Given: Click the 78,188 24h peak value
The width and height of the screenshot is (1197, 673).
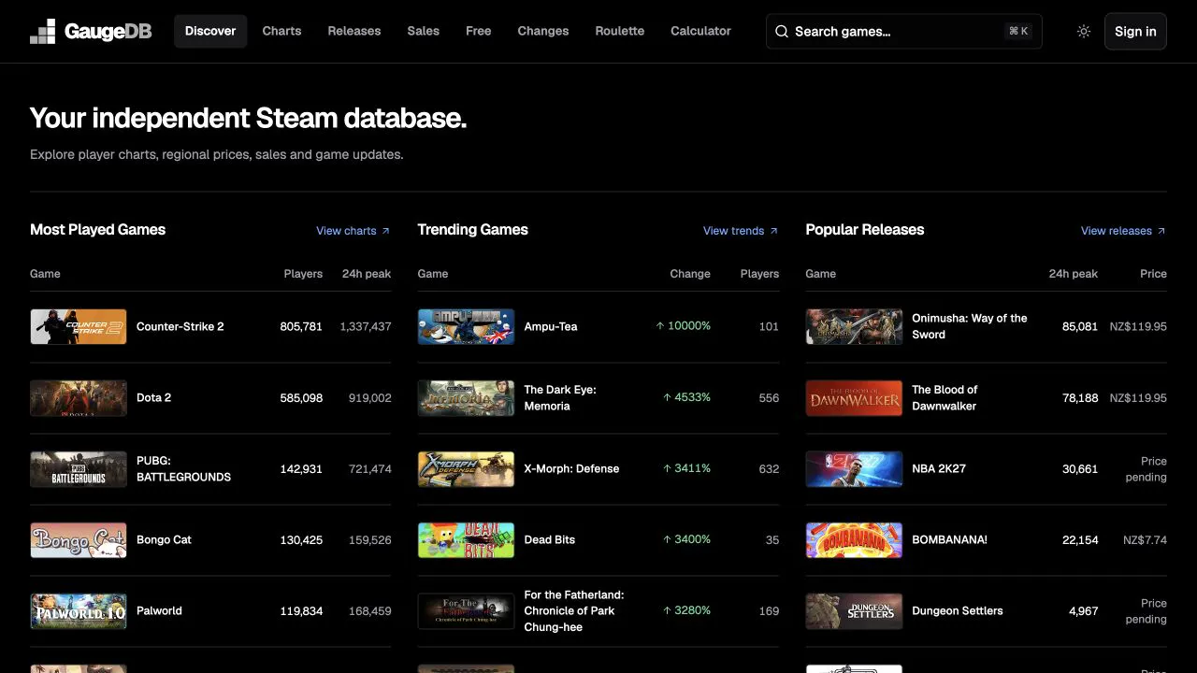Looking at the screenshot, I should click(x=1080, y=397).
